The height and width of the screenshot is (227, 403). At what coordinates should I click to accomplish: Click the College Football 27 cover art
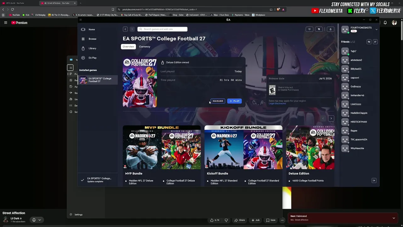tap(140, 83)
